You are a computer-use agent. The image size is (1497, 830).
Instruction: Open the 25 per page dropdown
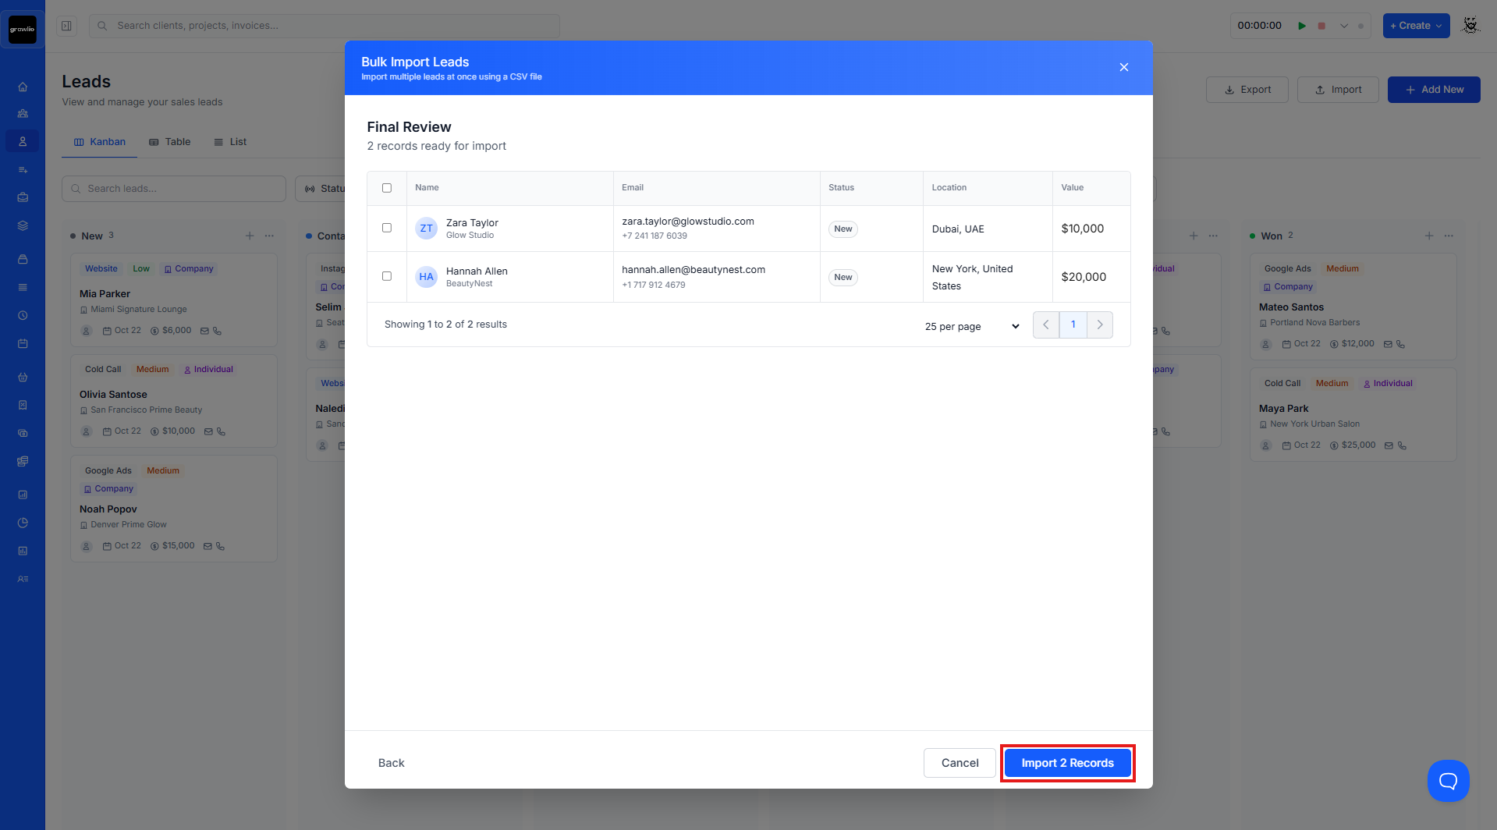coord(971,326)
